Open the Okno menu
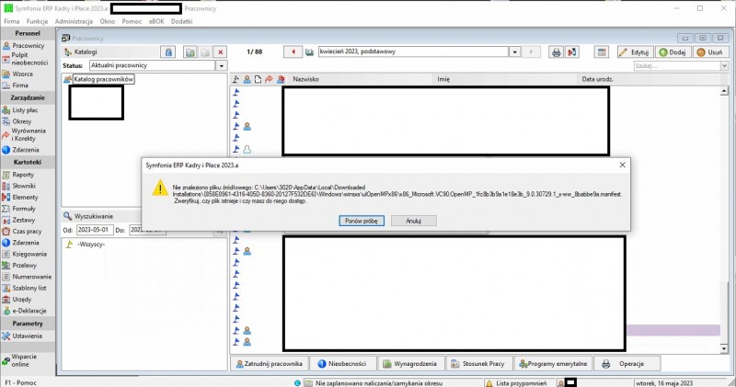Screen dimensions: 736x387 [107, 21]
